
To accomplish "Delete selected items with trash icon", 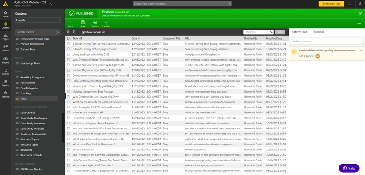I will pyautogui.click(x=68, y=32).
